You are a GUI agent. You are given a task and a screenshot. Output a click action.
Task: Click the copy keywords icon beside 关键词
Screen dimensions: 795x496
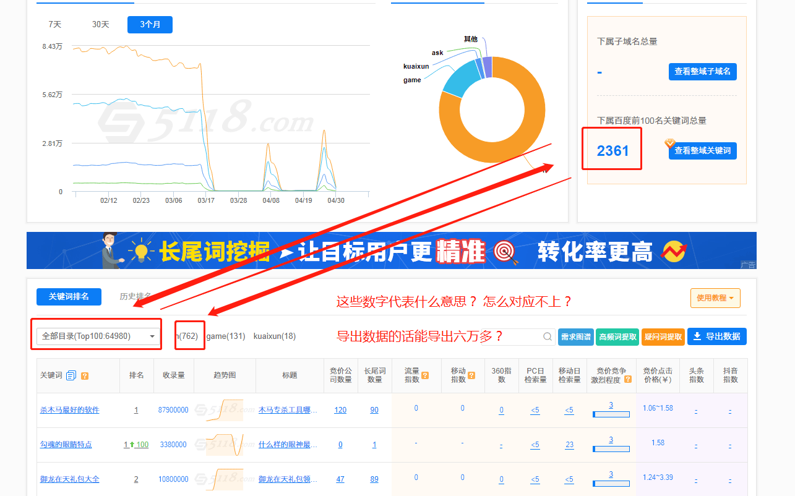point(71,375)
